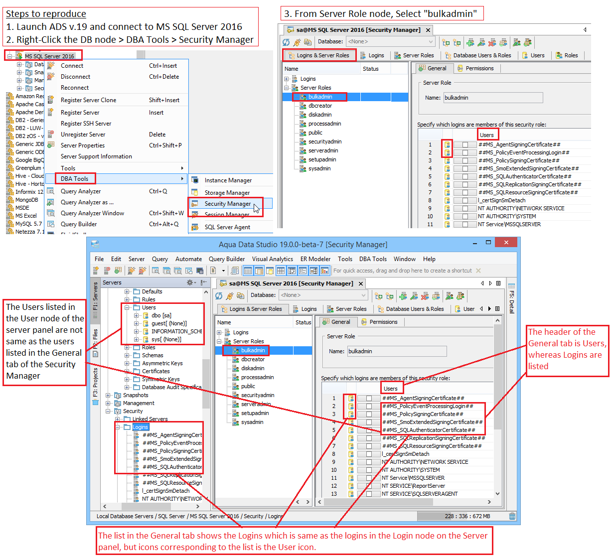Check NT SERVICE\SQLSERVERAGENT membership box
The image size is (612, 560).
click(x=369, y=494)
